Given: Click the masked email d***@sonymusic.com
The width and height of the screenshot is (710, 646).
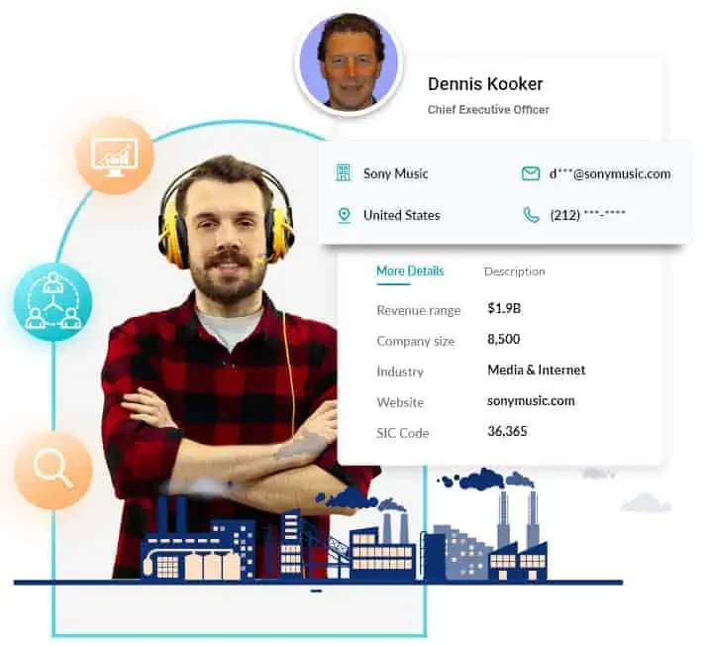Looking at the screenshot, I should pyautogui.click(x=610, y=174).
